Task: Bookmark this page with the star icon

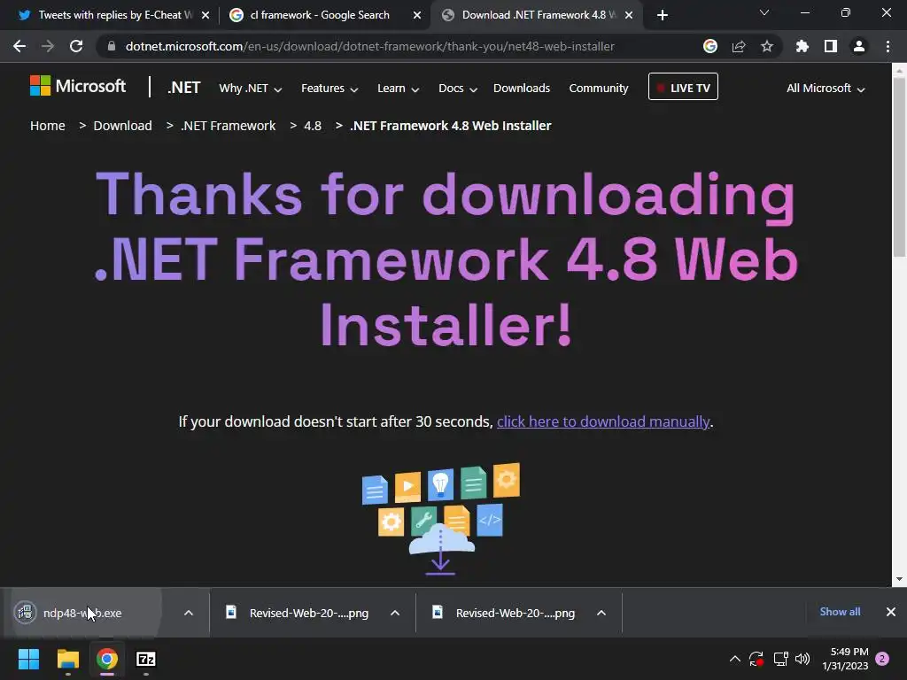Action: tap(767, 46)
